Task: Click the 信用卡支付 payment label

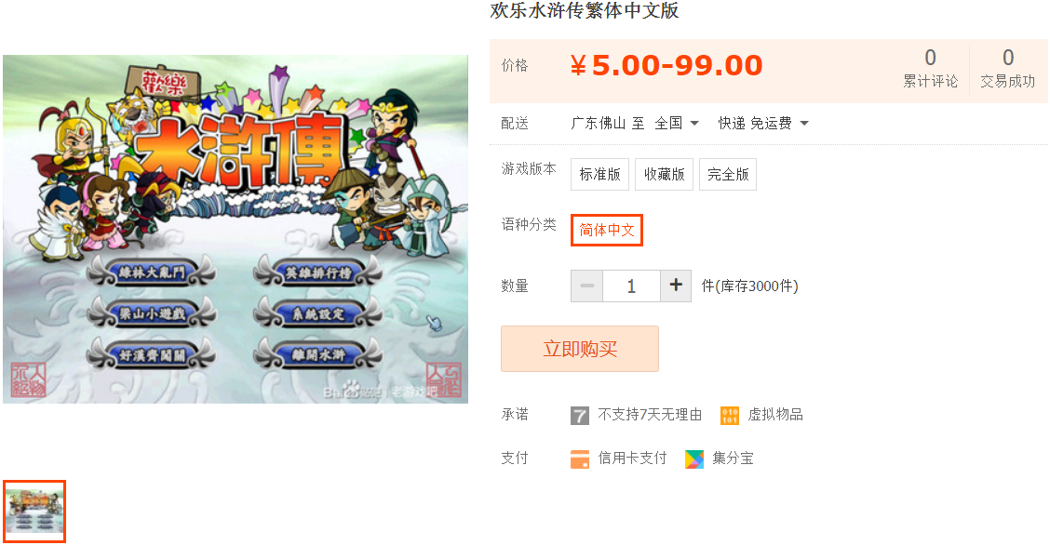Action: tap(632, 459)
